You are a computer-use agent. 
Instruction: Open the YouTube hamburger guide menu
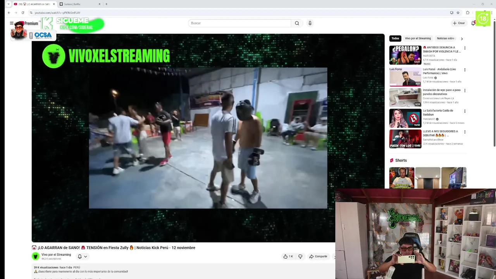[x=12, y=23]
